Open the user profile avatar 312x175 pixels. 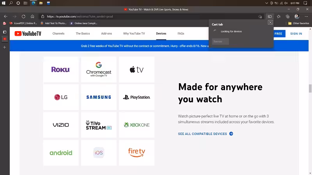[x=297, y=16]
